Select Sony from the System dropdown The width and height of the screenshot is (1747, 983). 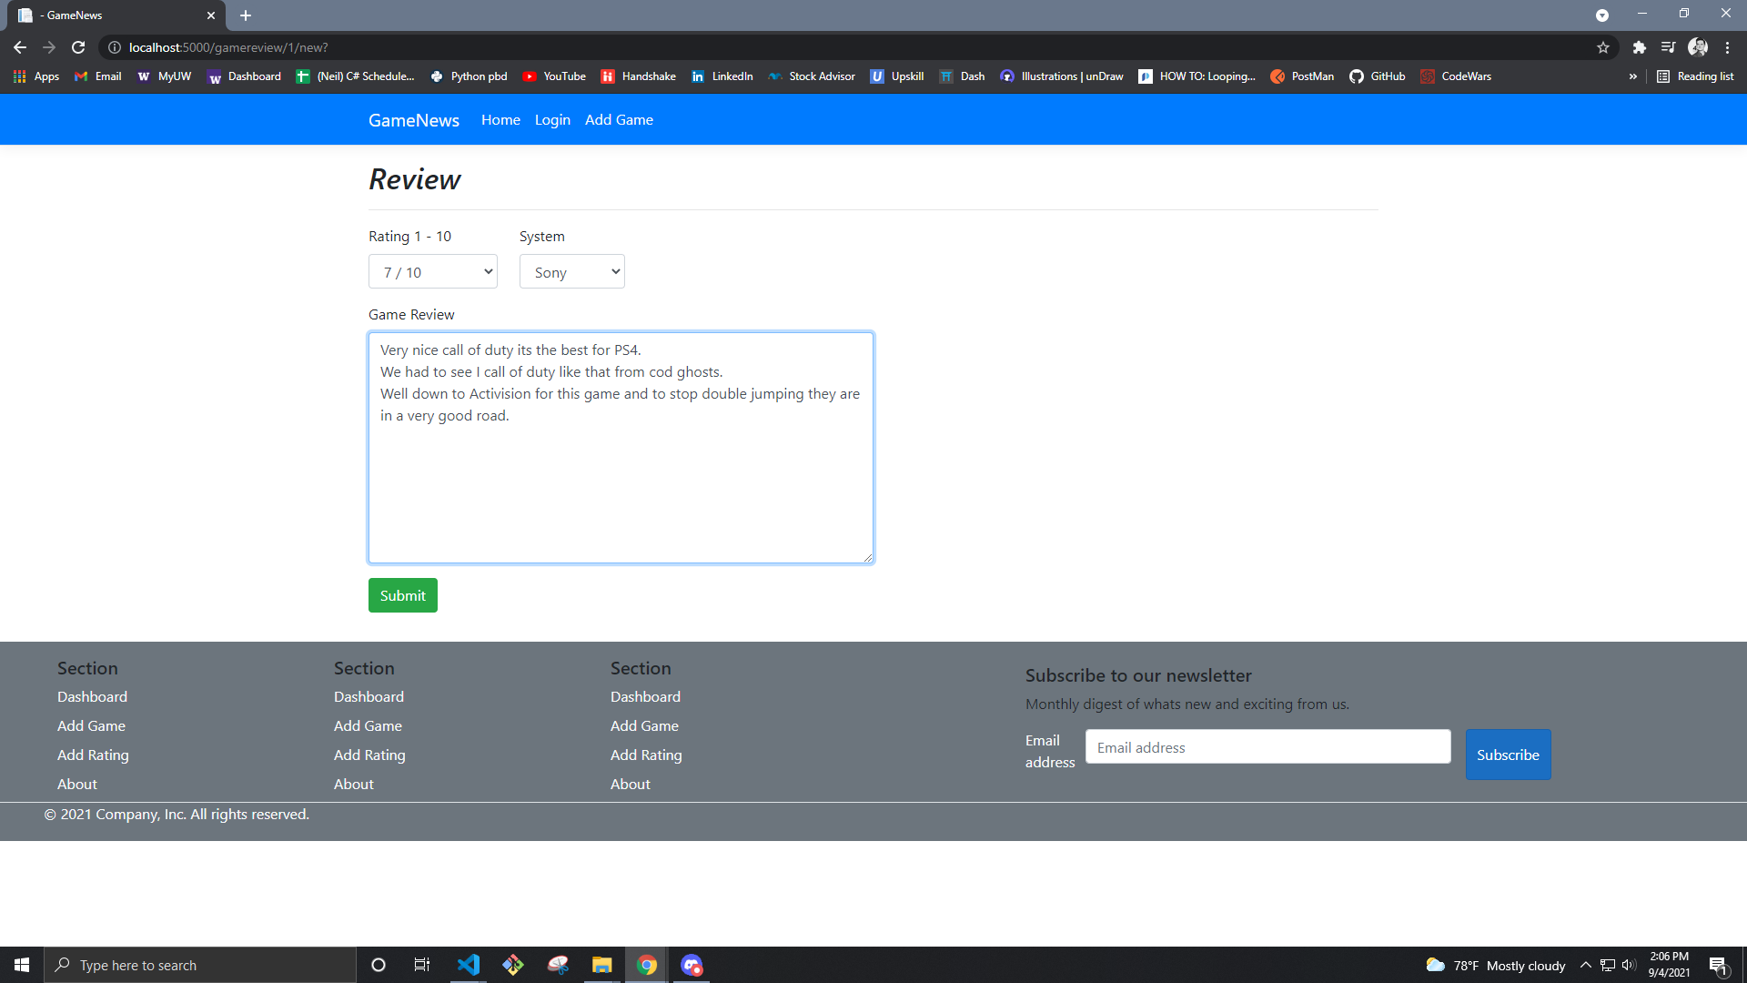point(571,272)
